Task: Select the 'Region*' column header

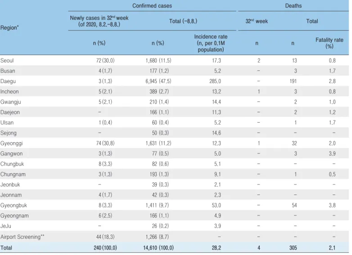Action: pos(9,28)
